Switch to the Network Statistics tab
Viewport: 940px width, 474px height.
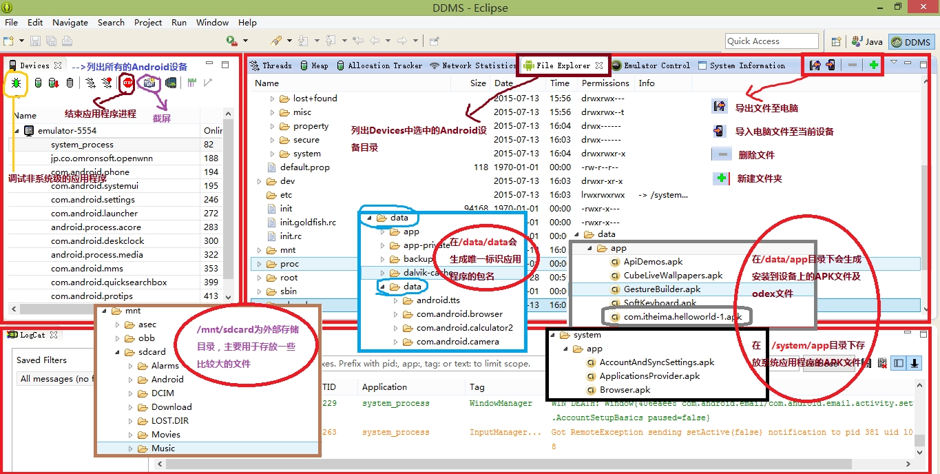(x=472, y=65)
